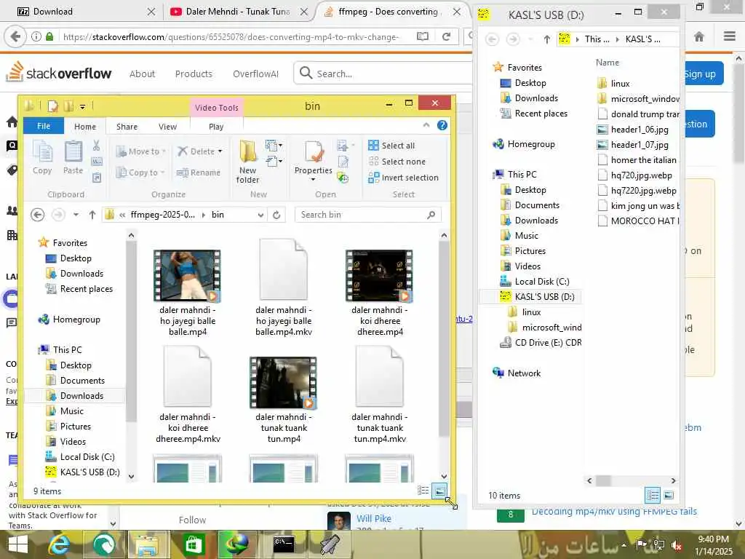
Task: Click Select all in the ribbon
Action: 391,146
